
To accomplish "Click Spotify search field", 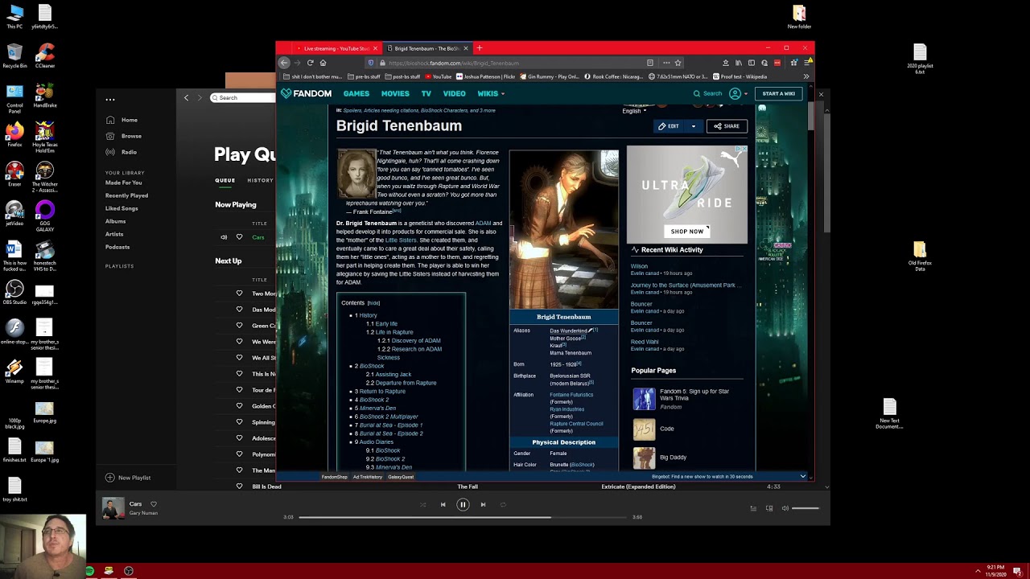I will pos(242,98).
